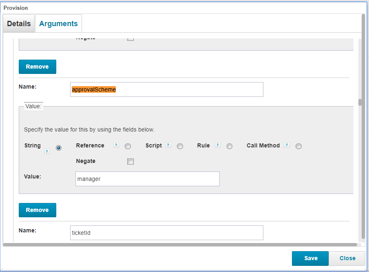Viewport: 369px width, 272px height.
Task: Click the help icon beside Call Method
Action: 287,145
